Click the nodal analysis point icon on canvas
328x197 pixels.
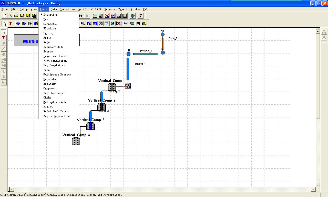128,85
